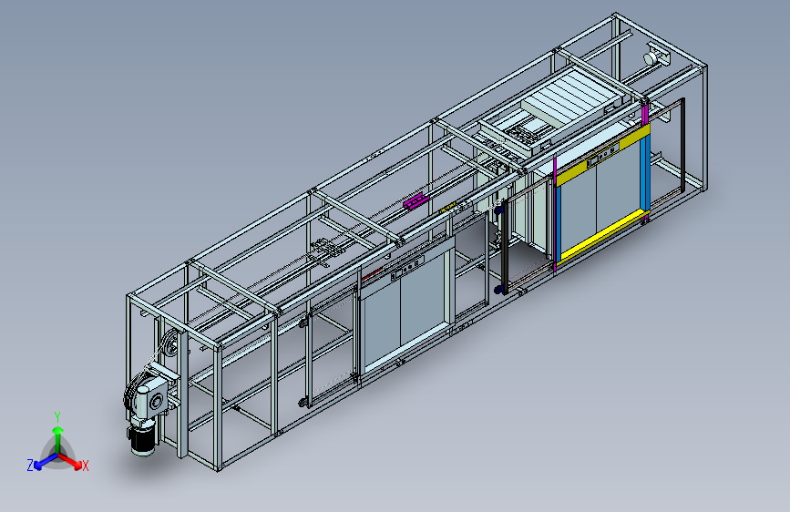The width and height of the screenshot is (790, 512).
Task: Select the round roller at the far end
Action: [650, 58]
